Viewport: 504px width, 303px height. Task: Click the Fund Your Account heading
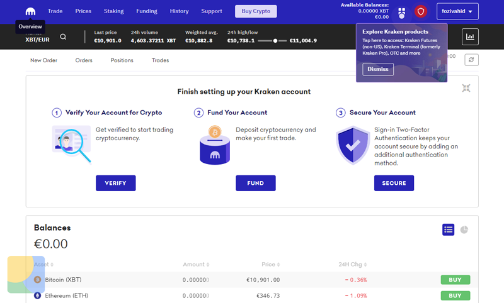238,113
